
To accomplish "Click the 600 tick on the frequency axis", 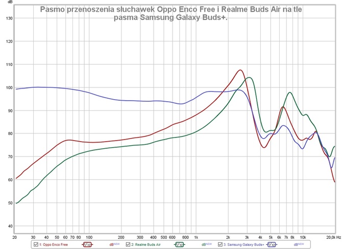I will tap(173, 237).
